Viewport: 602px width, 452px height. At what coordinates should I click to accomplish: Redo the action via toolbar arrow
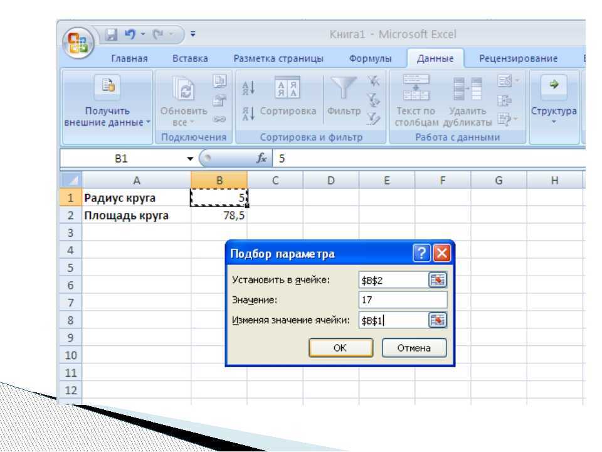[x=158, y=35]
